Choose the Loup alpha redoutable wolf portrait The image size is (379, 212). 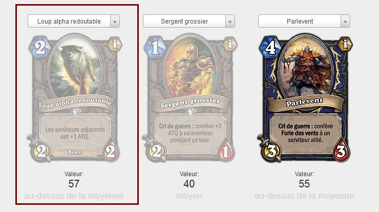click(74, 67)
